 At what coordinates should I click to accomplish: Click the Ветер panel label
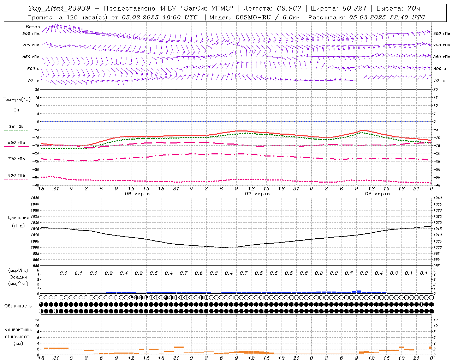click(x=32, y=27)
